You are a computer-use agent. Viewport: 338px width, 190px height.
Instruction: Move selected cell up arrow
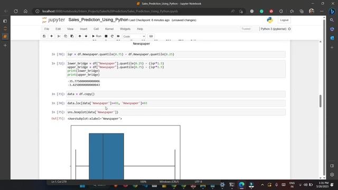coord(80,36)
